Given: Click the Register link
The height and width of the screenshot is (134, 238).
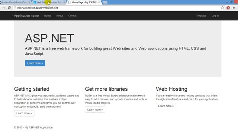Looking at the screenshot, I should coord(201,16).
